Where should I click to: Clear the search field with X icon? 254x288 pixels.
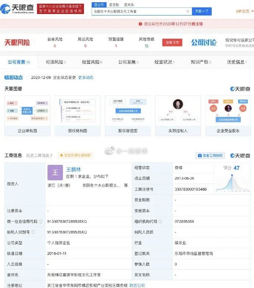tap(188, 11)
